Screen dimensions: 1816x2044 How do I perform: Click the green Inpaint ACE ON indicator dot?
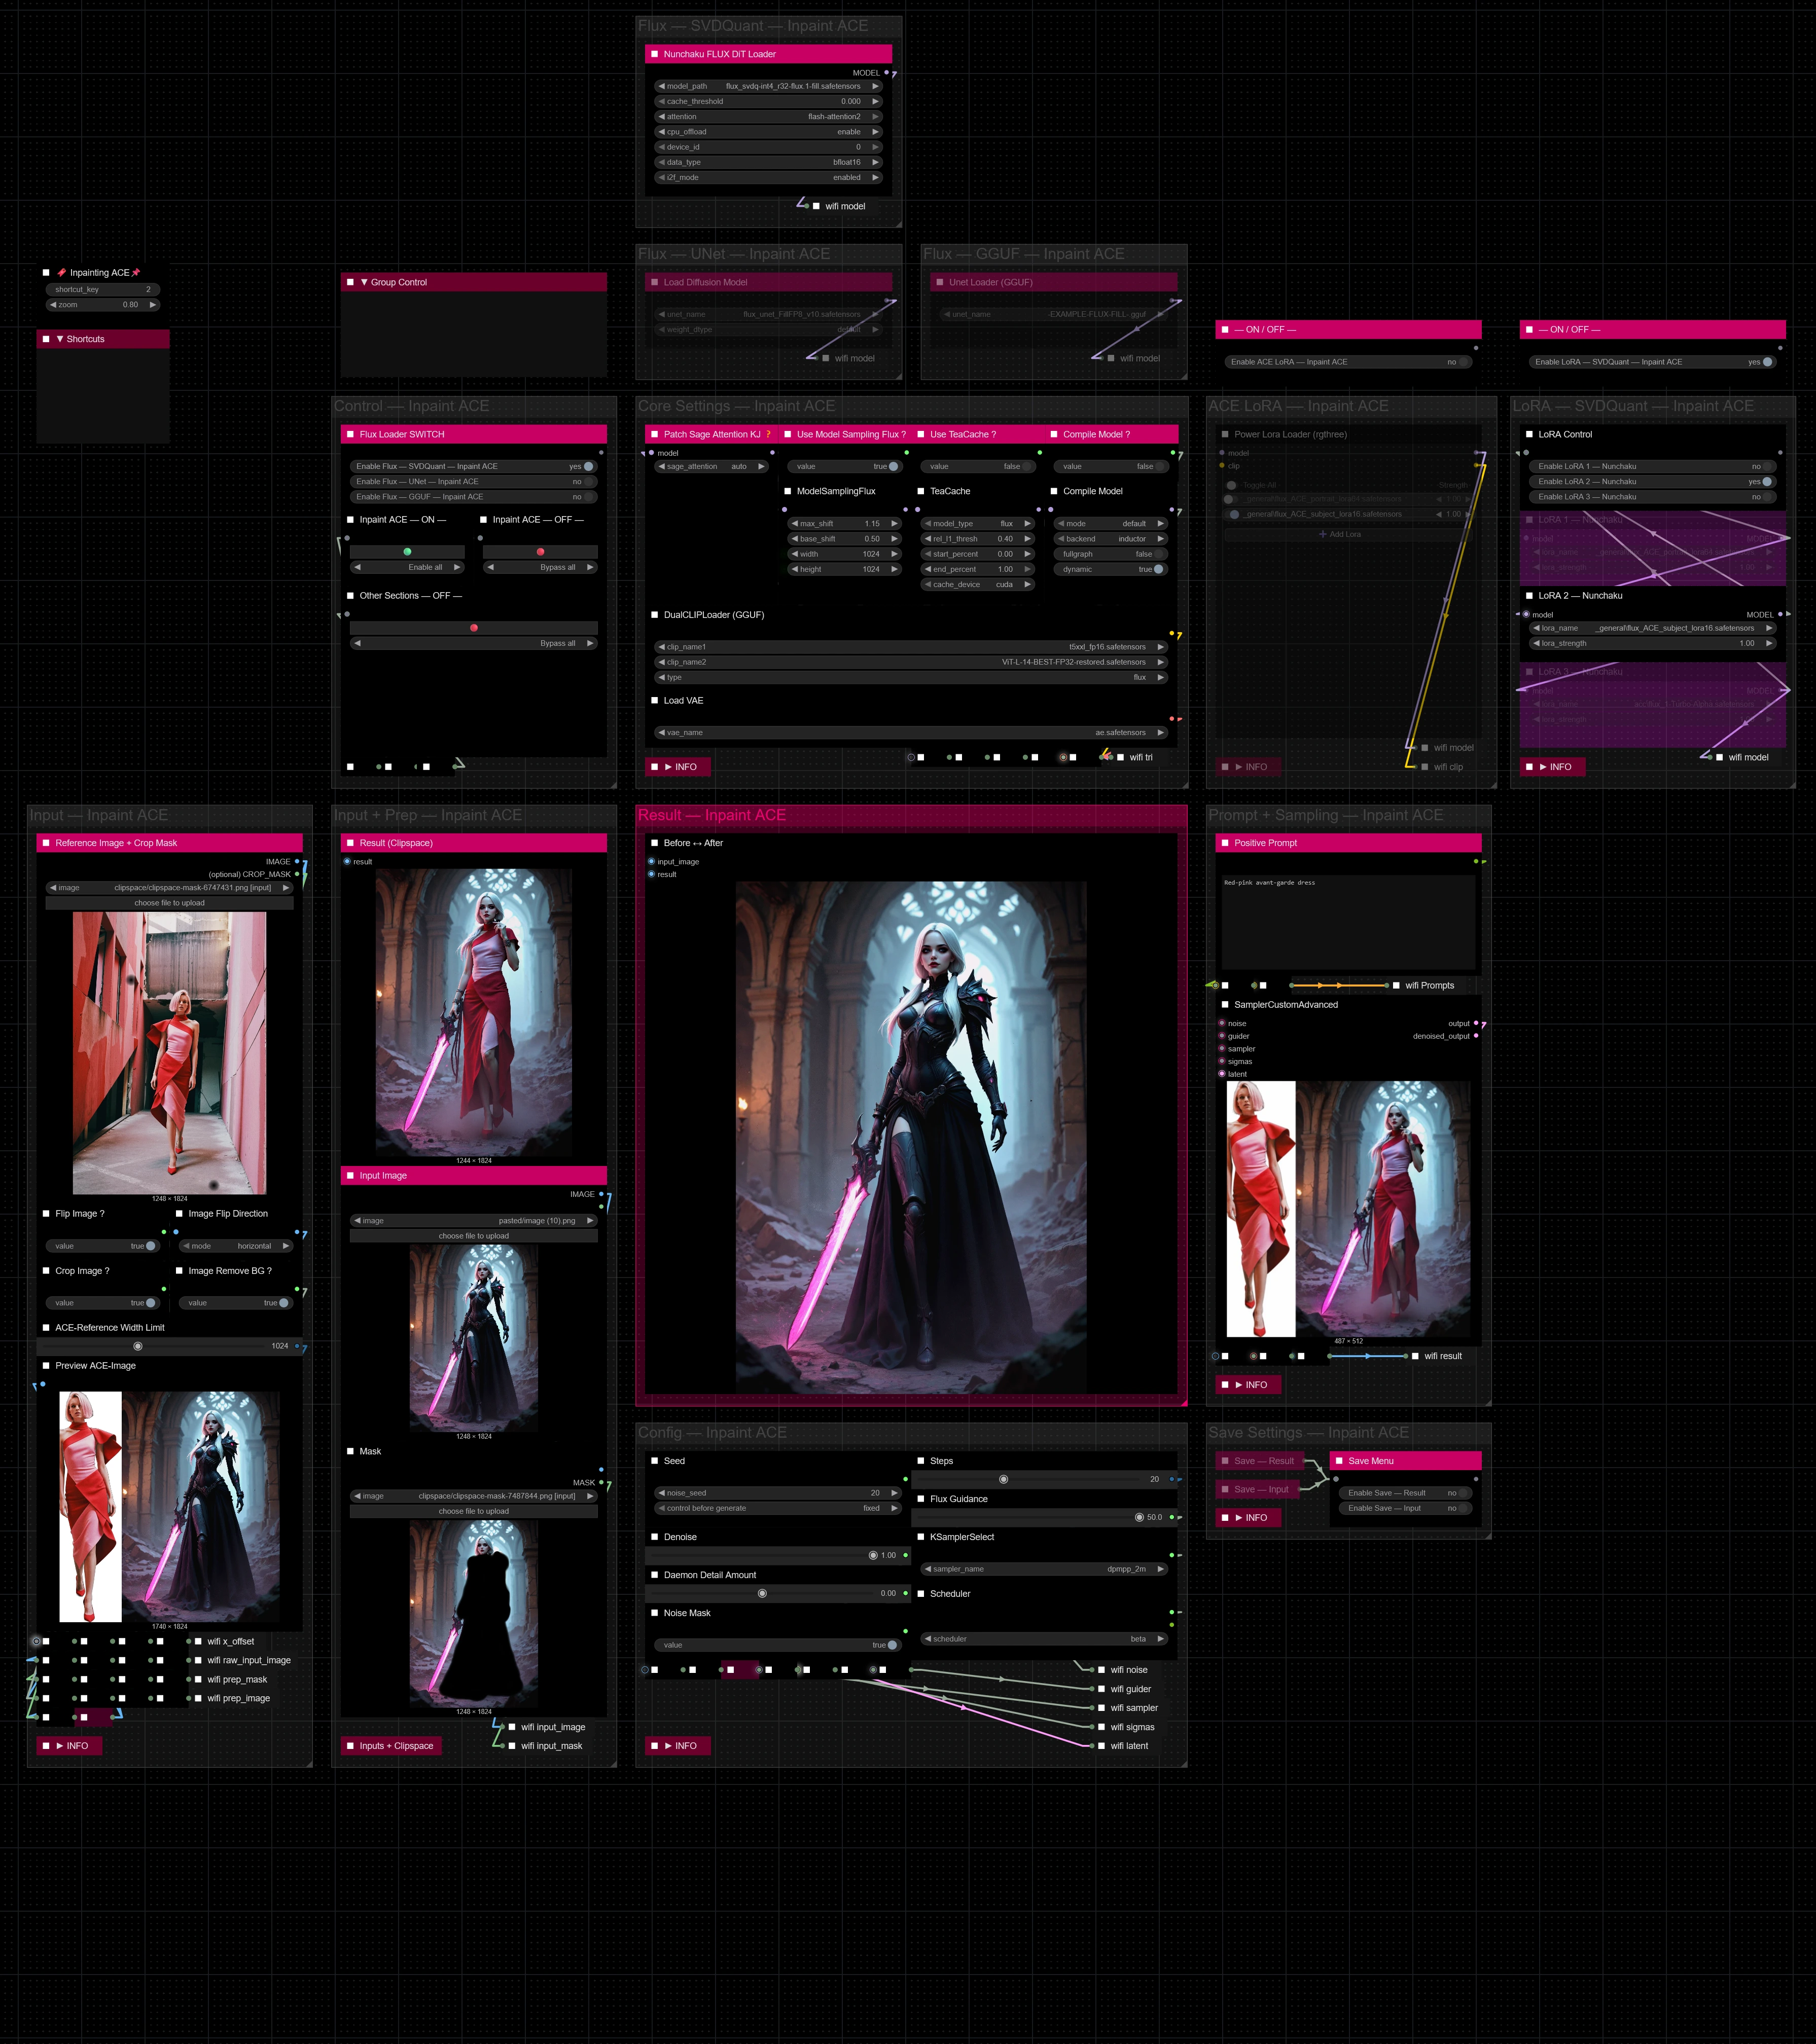coord(407,552)
